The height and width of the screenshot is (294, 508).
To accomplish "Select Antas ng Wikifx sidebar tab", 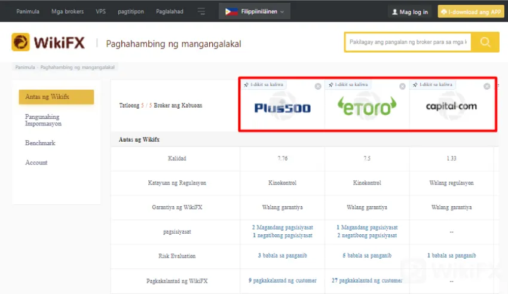I will pos(56,97).
